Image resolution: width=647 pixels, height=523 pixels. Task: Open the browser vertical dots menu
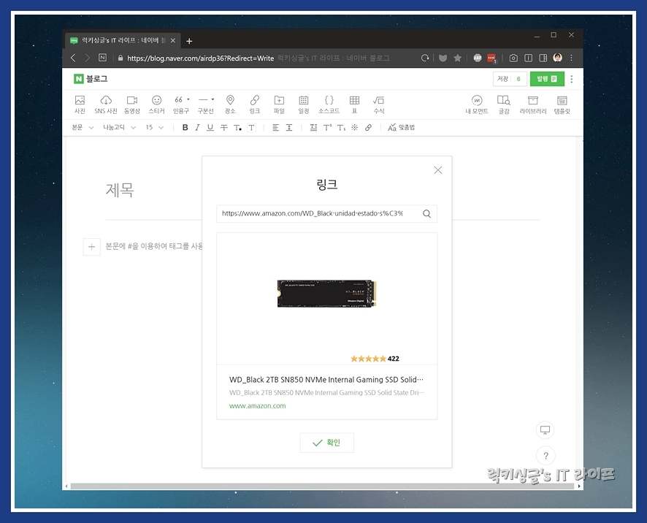tap(572, 58)
